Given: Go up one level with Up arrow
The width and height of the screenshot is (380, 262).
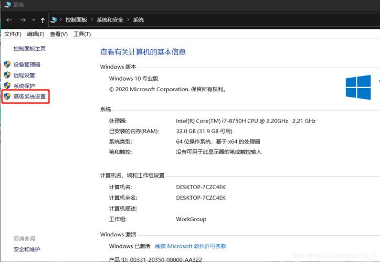Looking at the screenshot, I should [43, 20].
